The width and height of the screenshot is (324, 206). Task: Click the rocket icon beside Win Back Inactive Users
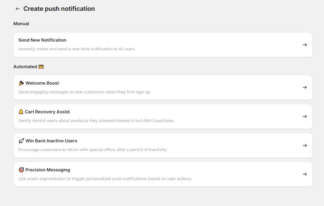(x=21, y=141)
